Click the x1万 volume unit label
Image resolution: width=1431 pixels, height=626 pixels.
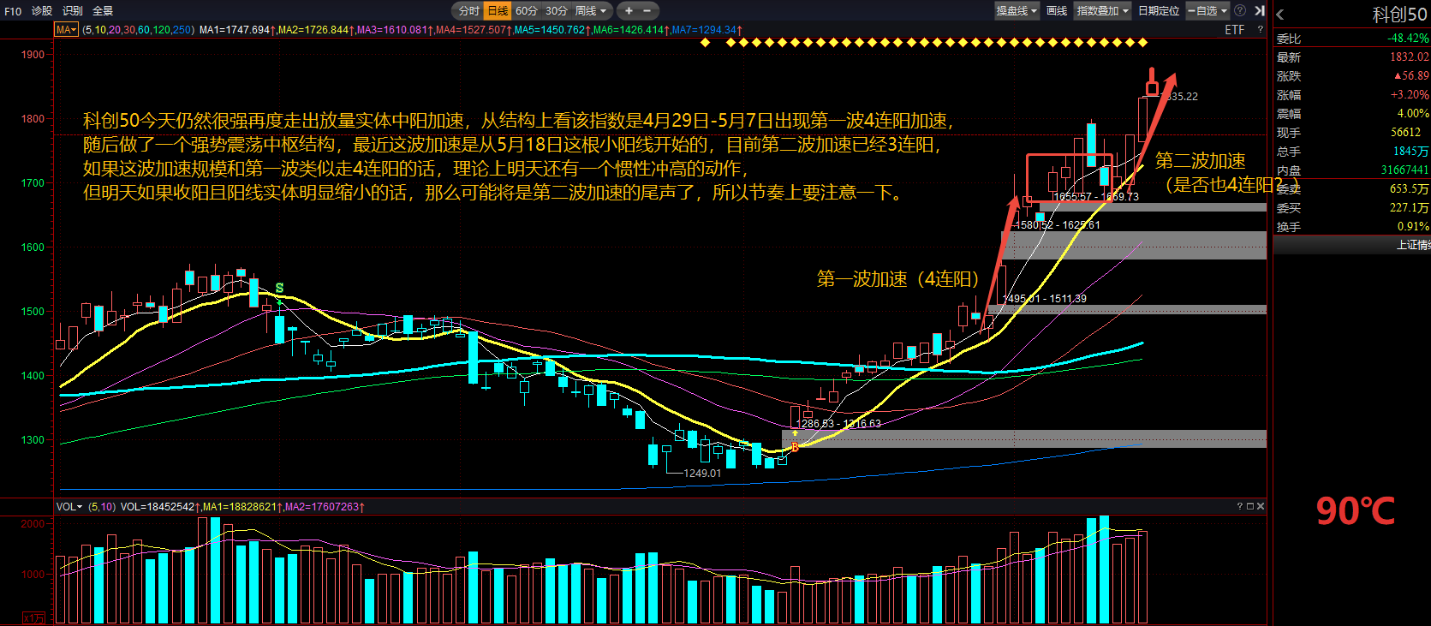coord(33,618)
